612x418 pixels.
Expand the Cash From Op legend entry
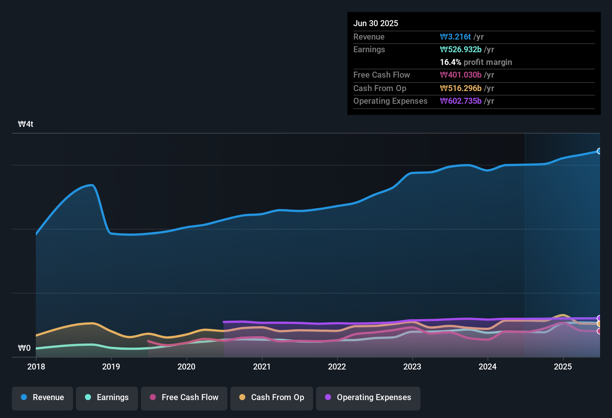coord(271,397)
